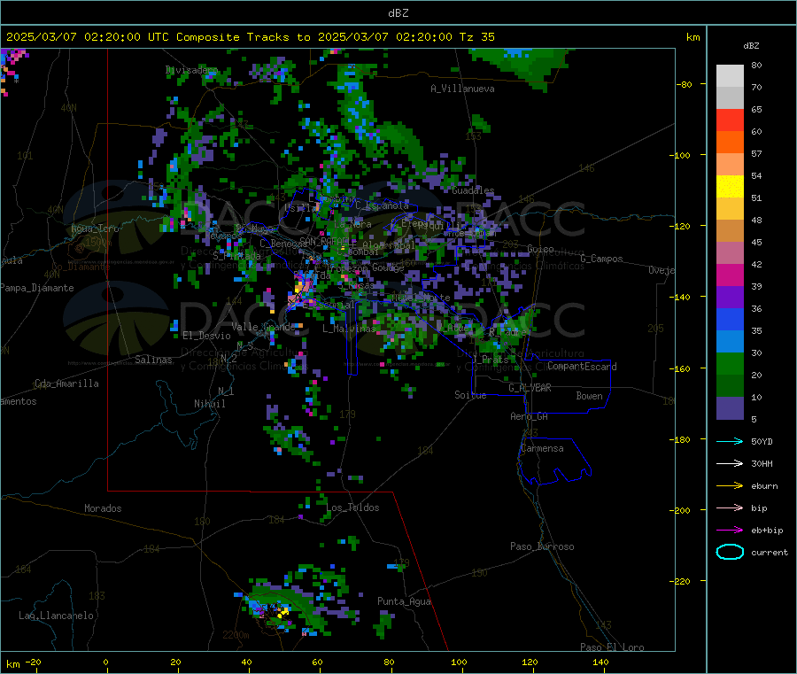797x674 pixels.
Task: Click the 'Composite Tracks to' header text
Action: pyautogui.click(x=243, y=37)
